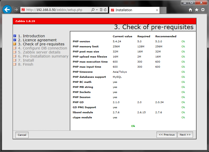
Task: Select step 4. Configure DB connection
Action: 43,48
